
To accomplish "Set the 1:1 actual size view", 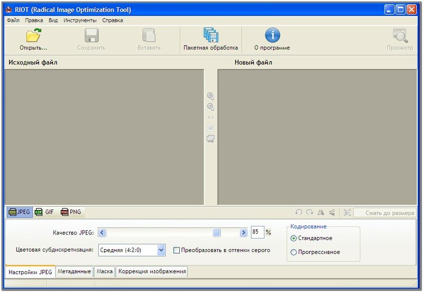I will pos(210,117).
